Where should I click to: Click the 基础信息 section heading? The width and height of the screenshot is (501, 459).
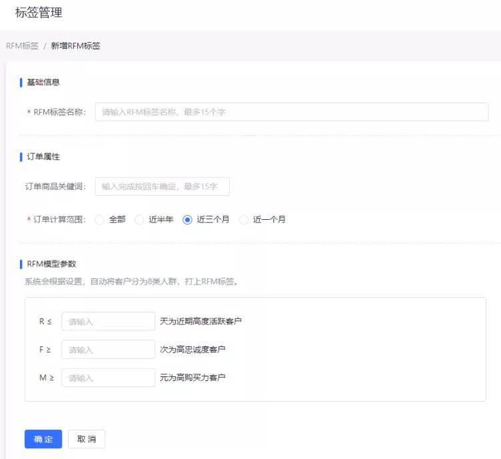click(43, 83)
